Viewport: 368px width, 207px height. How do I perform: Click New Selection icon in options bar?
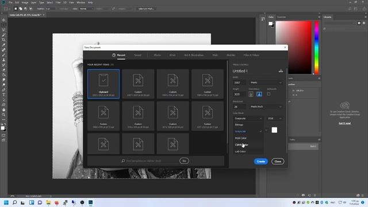coord(16,9)
